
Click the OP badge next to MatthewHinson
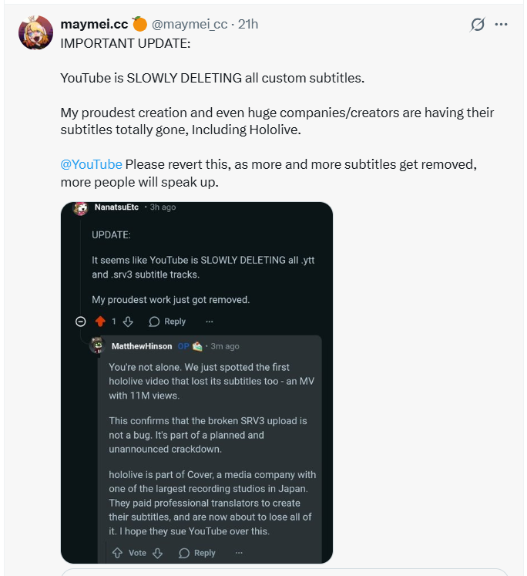tap(183, 346)
